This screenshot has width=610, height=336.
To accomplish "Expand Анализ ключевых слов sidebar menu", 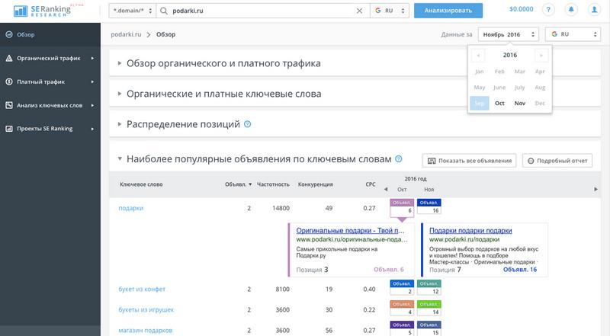I will coord(50,105).
